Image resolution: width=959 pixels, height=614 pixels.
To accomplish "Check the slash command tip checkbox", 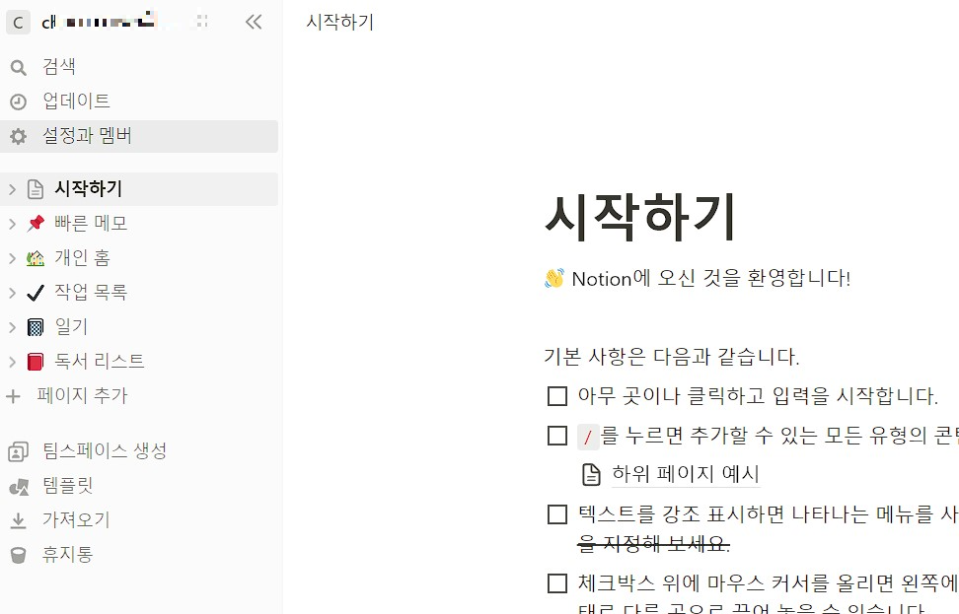I will (557, 436).
